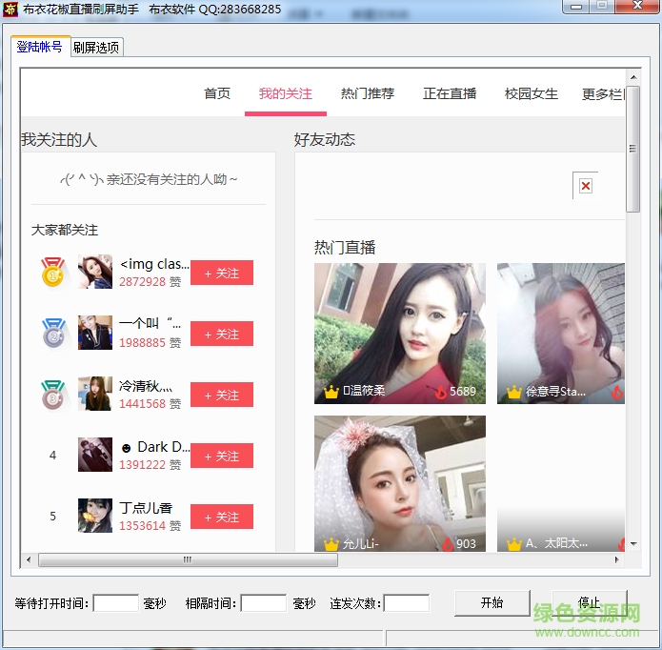This screenshot has height=650, width=662.
Task: Open avatar of user Dark D...
Action: point(95,455)
